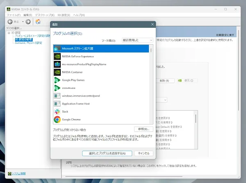Select 3D 設定の管理 tree item
The image size is (246, 183).
coord(24,39)
